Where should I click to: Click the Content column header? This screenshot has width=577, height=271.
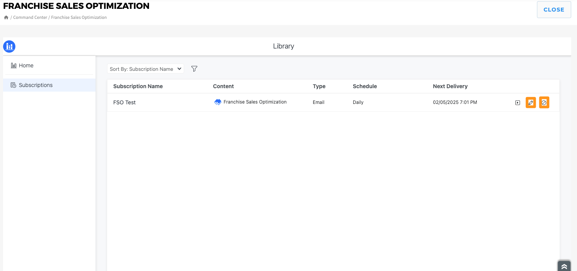(x=223, y=86)
